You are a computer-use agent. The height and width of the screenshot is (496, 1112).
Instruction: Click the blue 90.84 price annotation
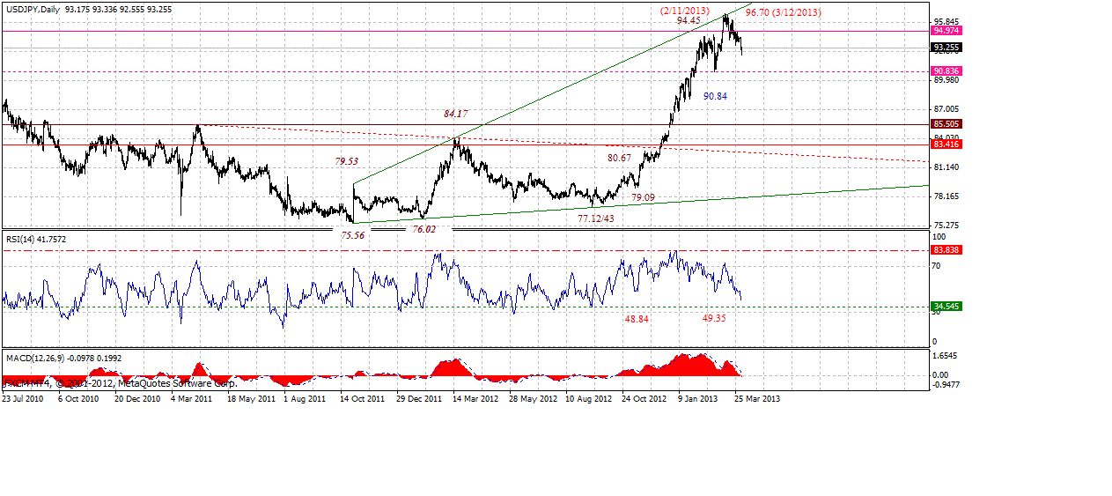[x=715, y=96]
